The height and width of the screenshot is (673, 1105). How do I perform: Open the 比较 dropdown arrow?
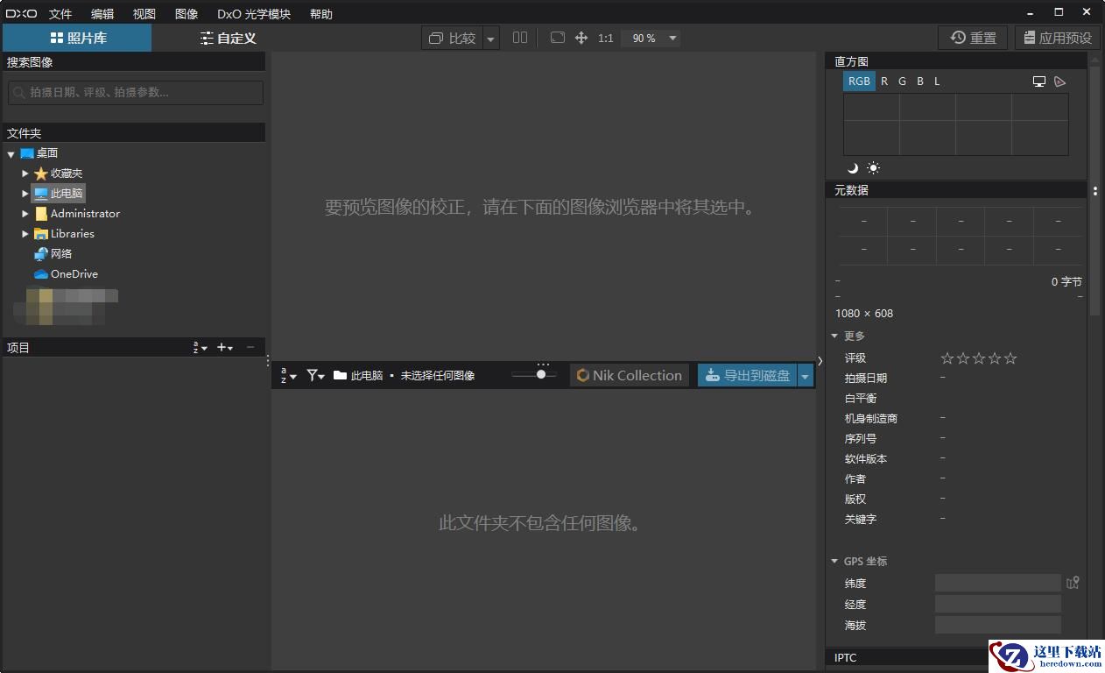pos(490,39)
